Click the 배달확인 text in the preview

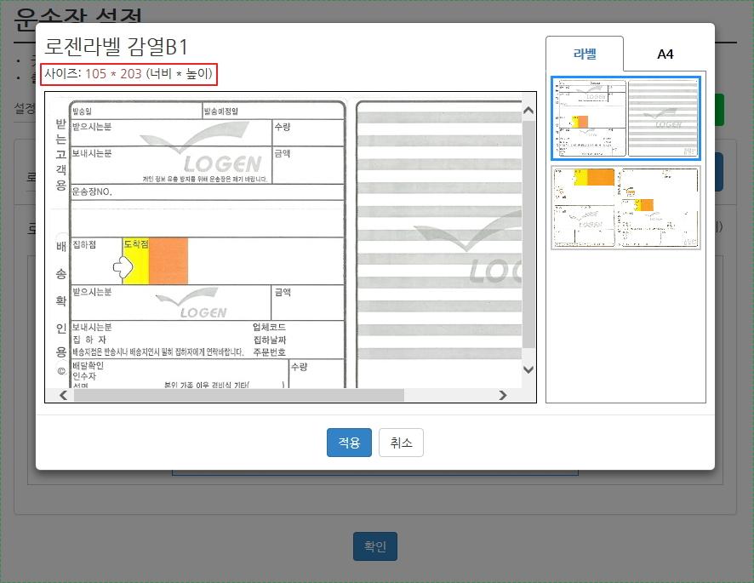point(88,366)
